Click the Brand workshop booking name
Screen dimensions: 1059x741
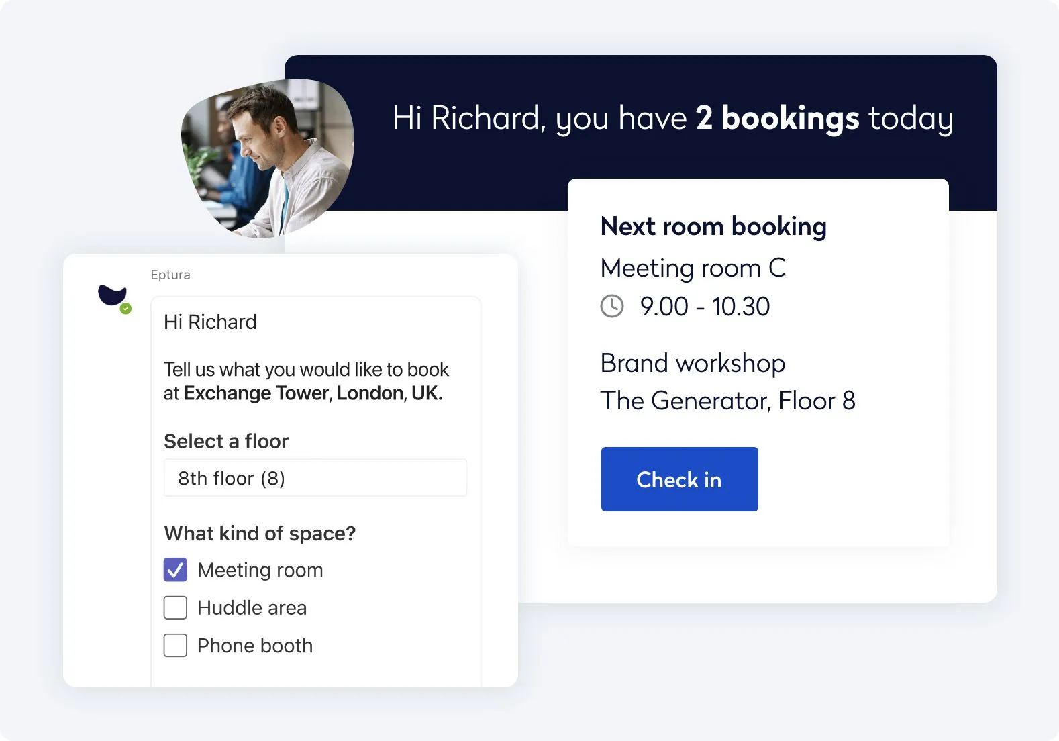point(693,363)
